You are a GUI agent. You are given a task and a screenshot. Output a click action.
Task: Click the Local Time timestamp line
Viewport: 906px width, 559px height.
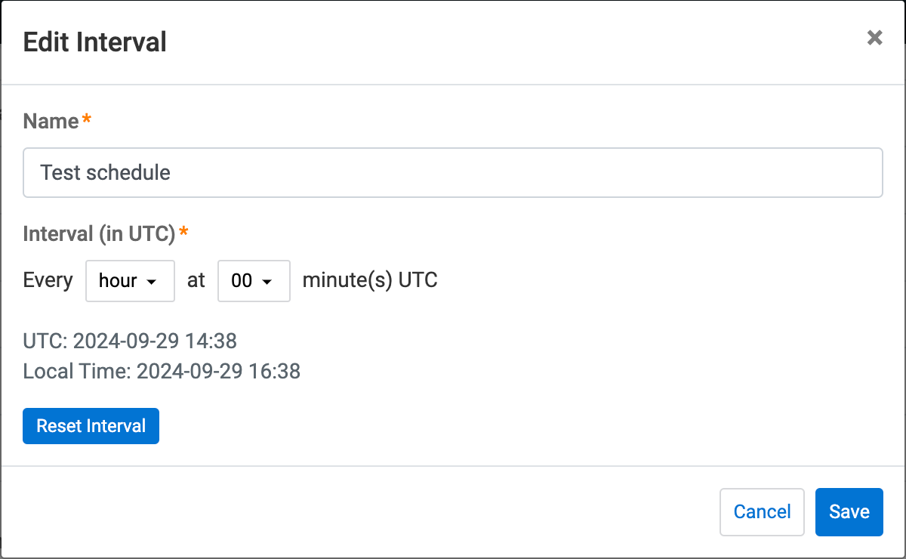point(162,372)
